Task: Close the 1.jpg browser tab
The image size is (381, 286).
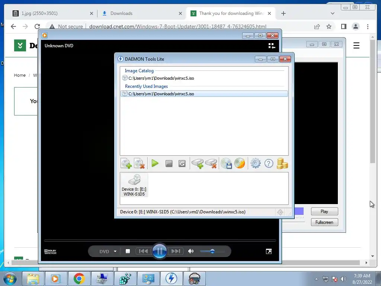Action: click(92, 14)
